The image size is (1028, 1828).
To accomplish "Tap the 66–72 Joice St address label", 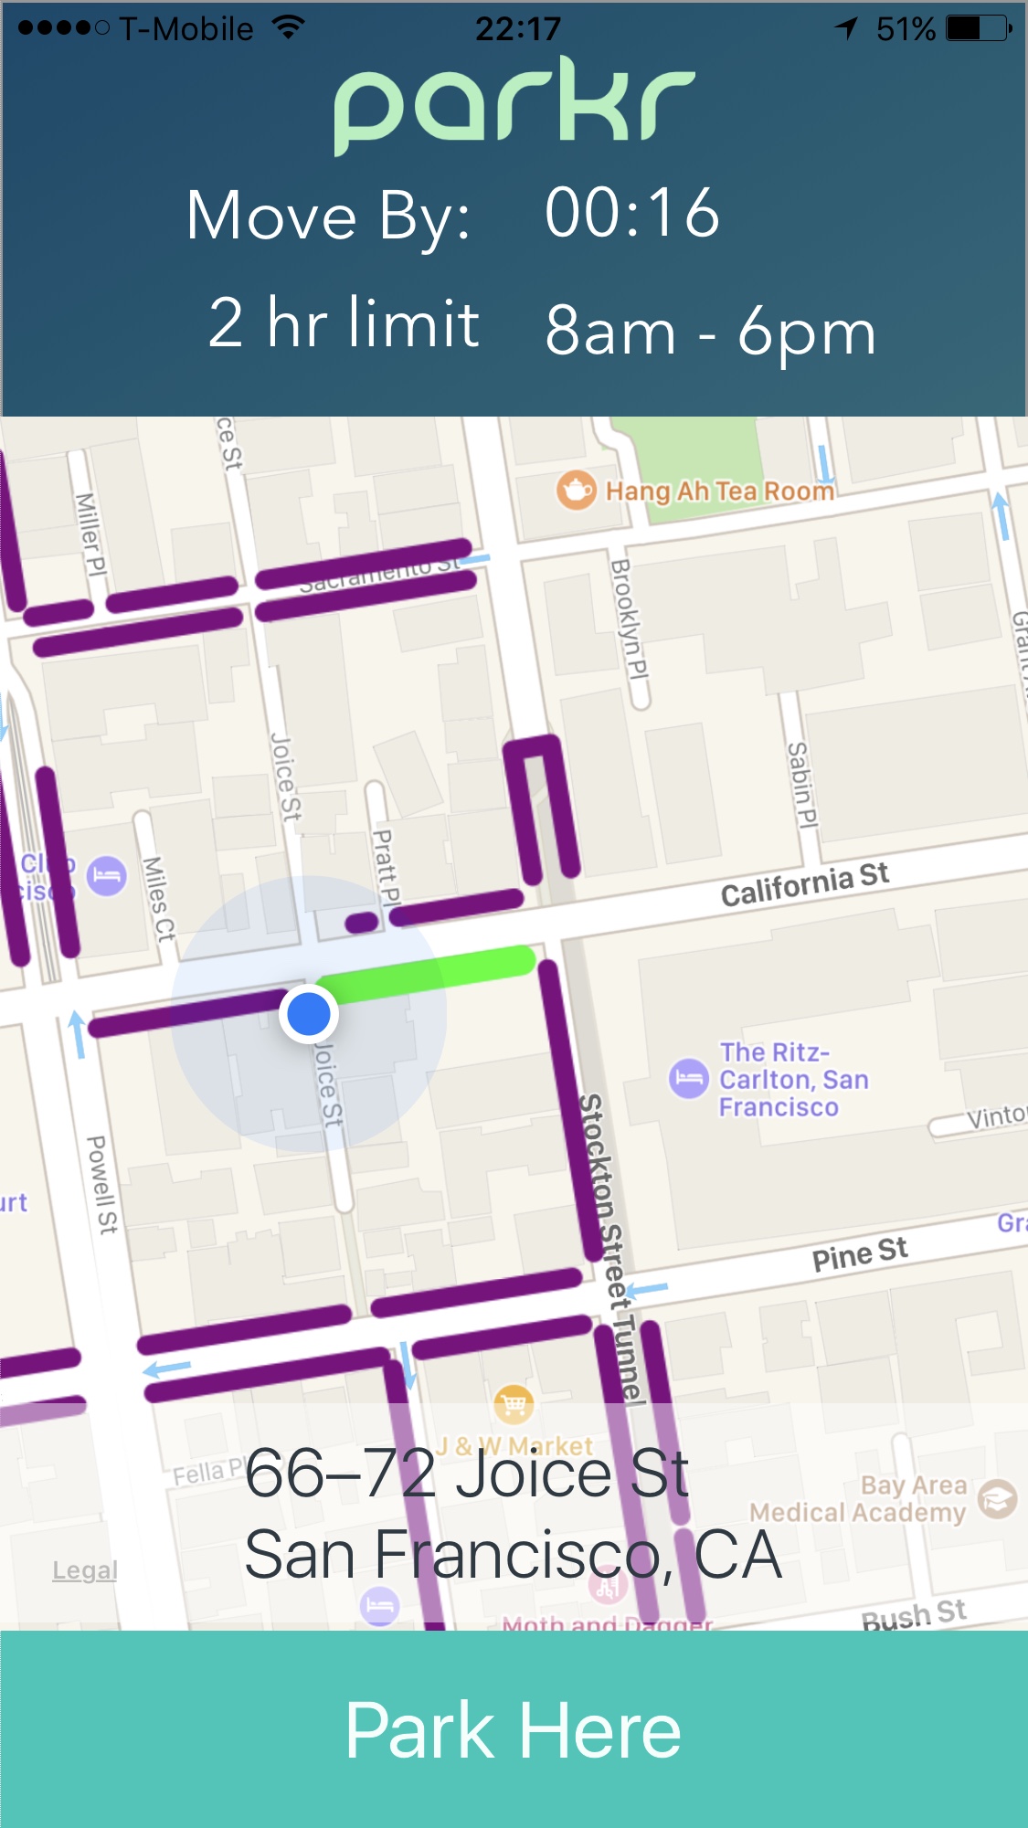I will tap(467, 1474).
